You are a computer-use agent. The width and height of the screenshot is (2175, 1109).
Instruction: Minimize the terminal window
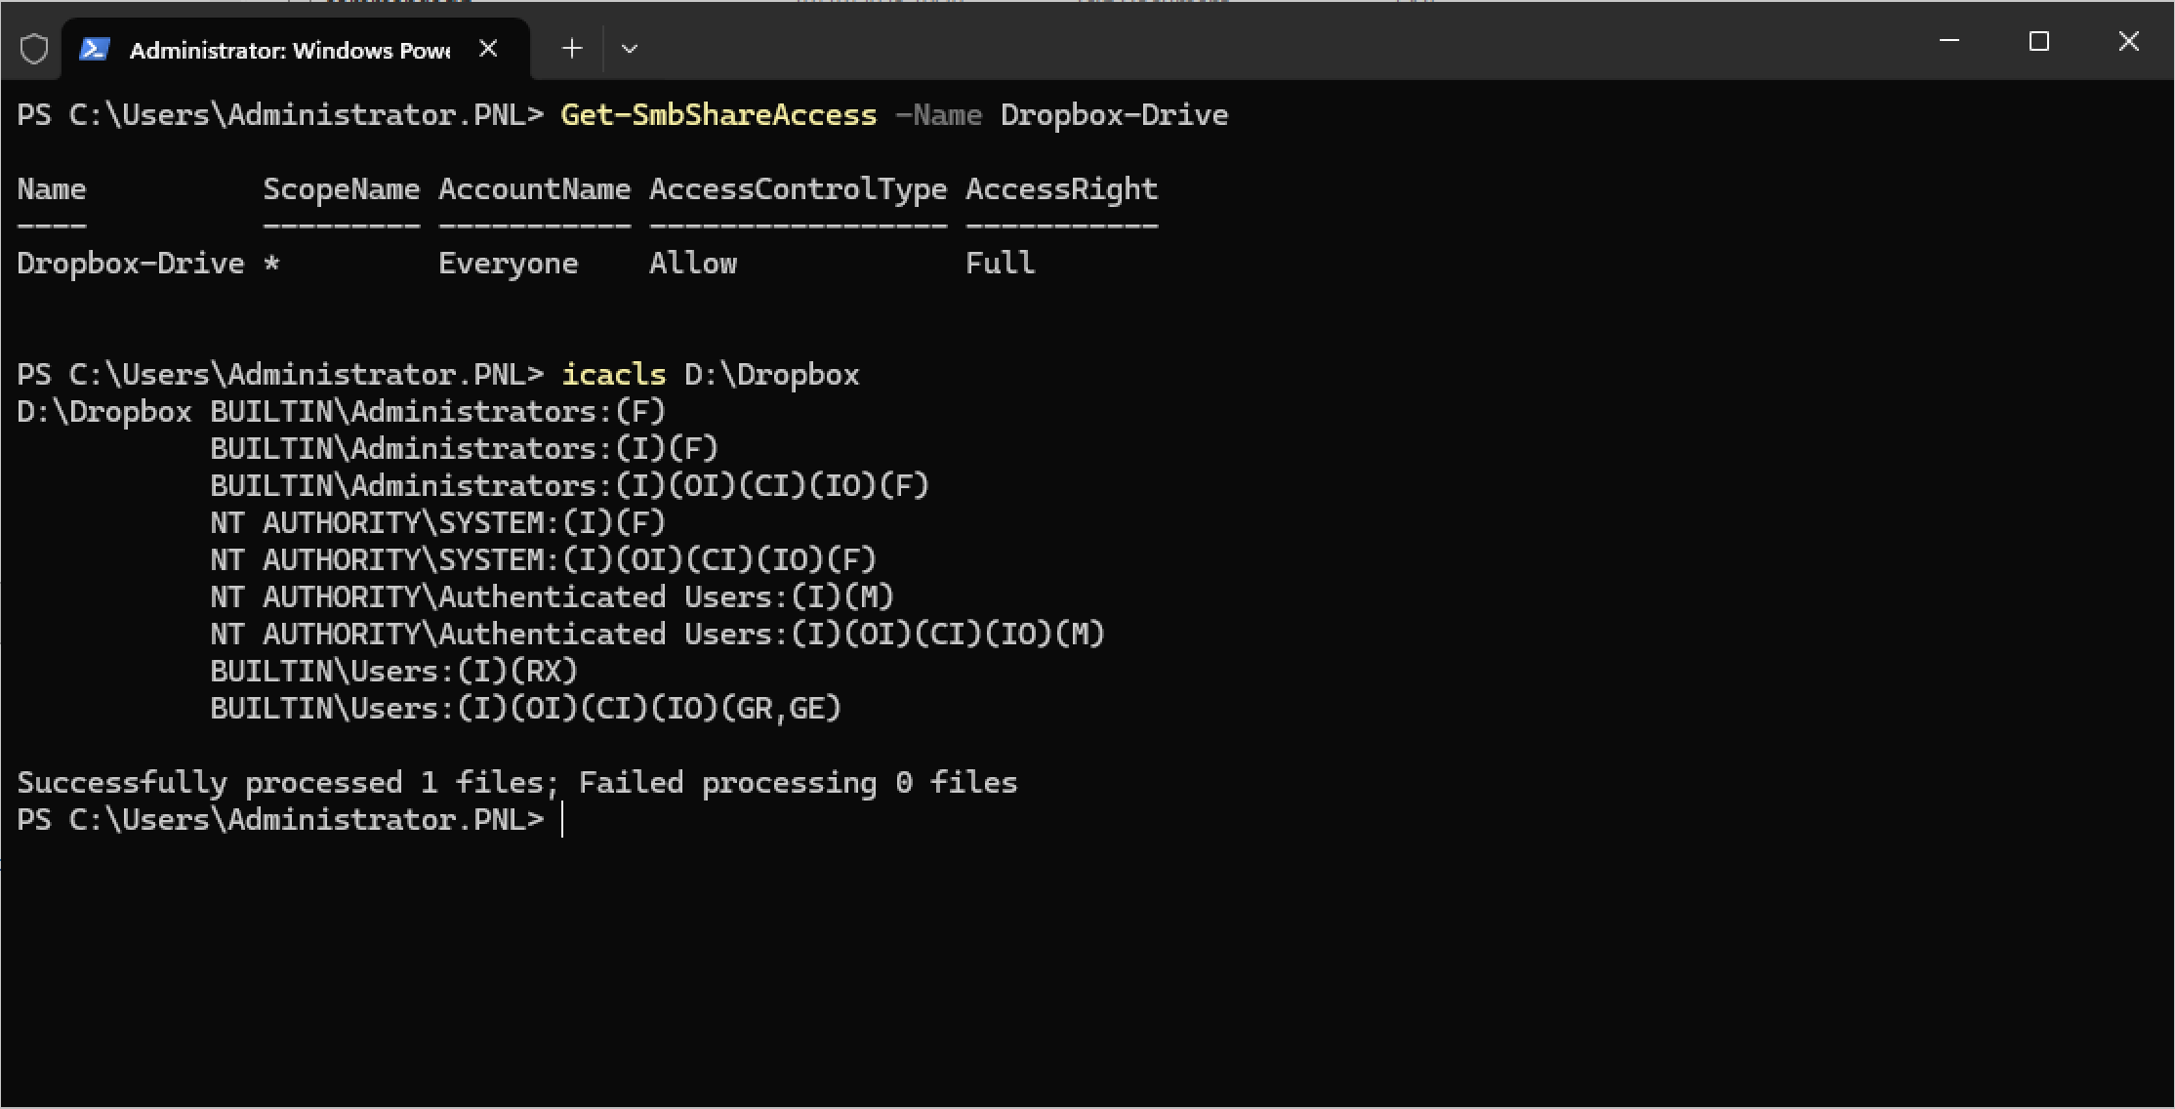click(1949, 41)
